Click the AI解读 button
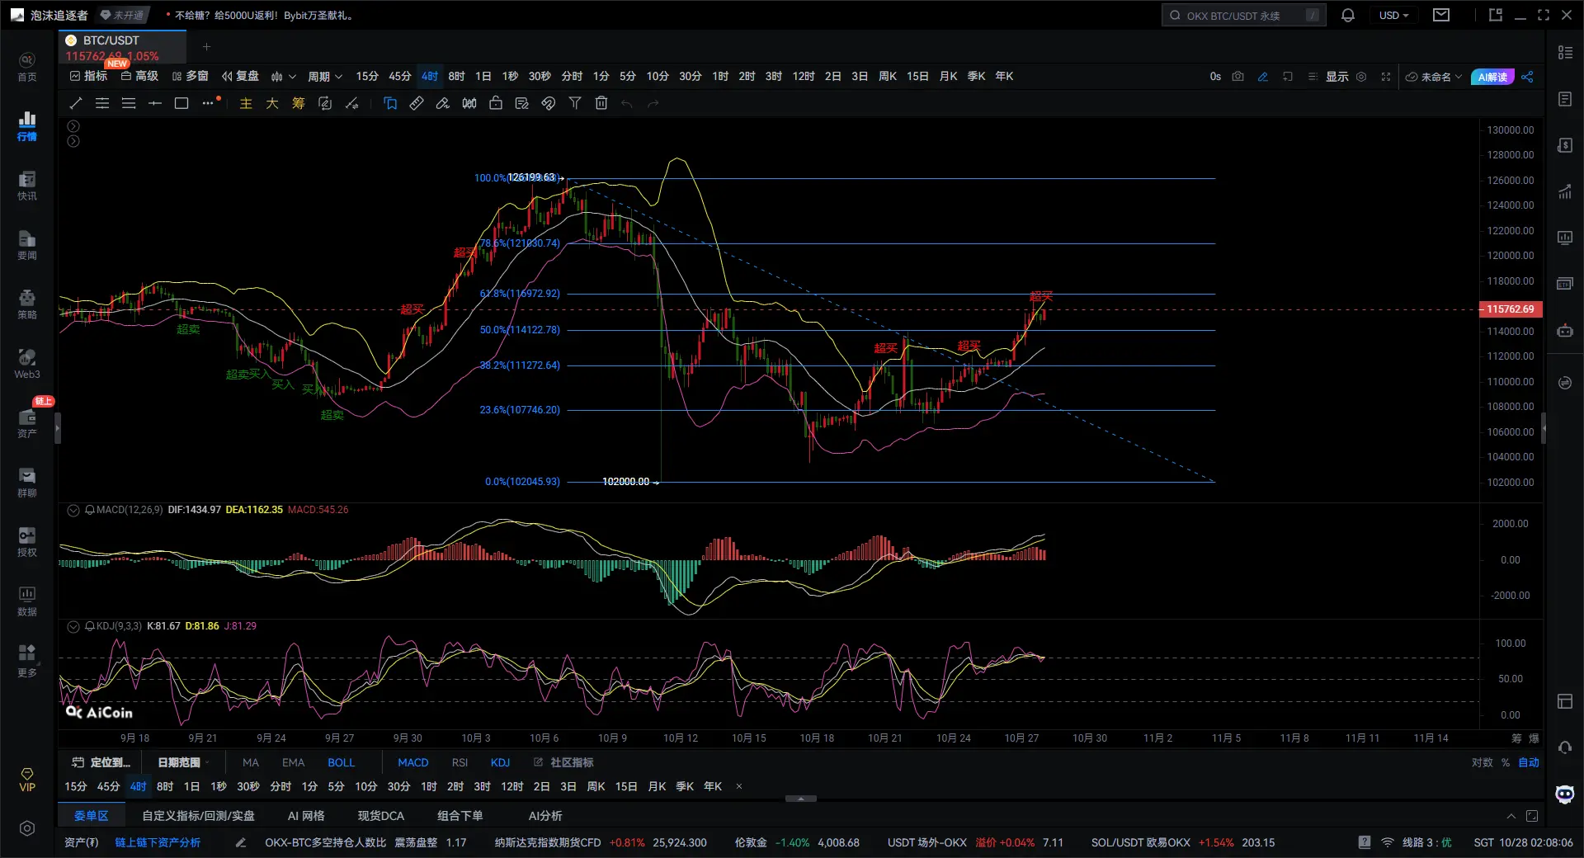This screenshot has width=1584, height=858. click(x=1492, y=77)
